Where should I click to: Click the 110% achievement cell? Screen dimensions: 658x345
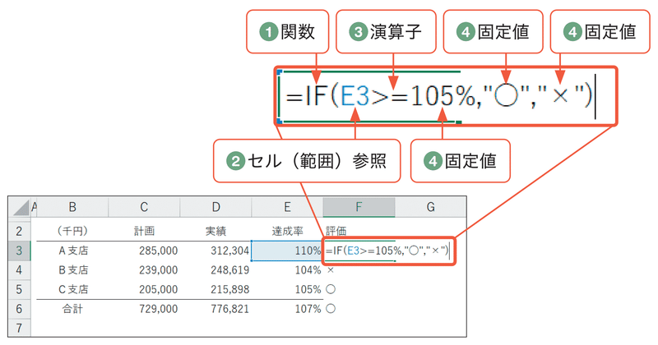[287, 251]
